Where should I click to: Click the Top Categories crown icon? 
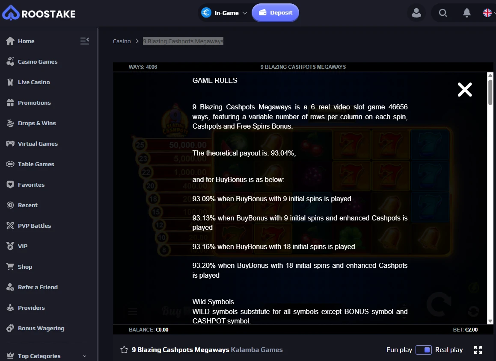click(x=10, y=356)
